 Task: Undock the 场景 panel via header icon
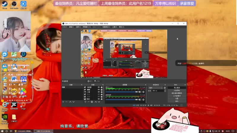click(x=82, y=85)
